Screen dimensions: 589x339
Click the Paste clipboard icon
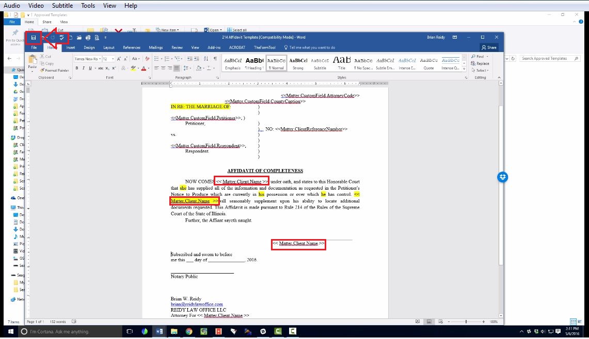33,60
